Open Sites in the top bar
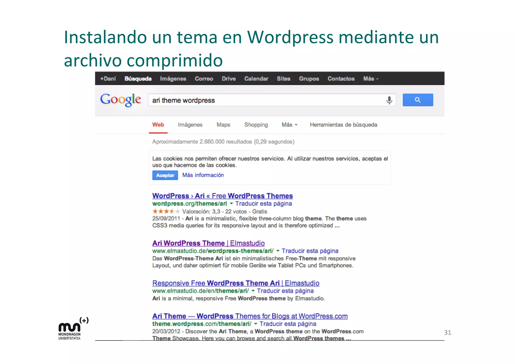 coord(284,79)
